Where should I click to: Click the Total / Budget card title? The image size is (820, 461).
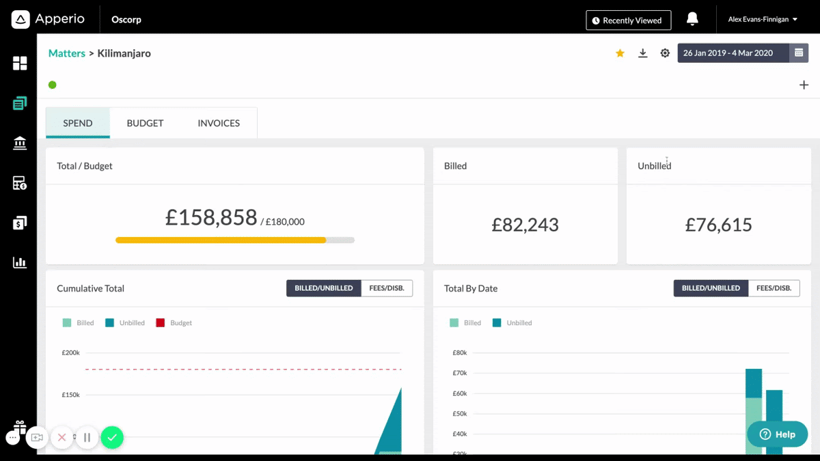(85, 166)
